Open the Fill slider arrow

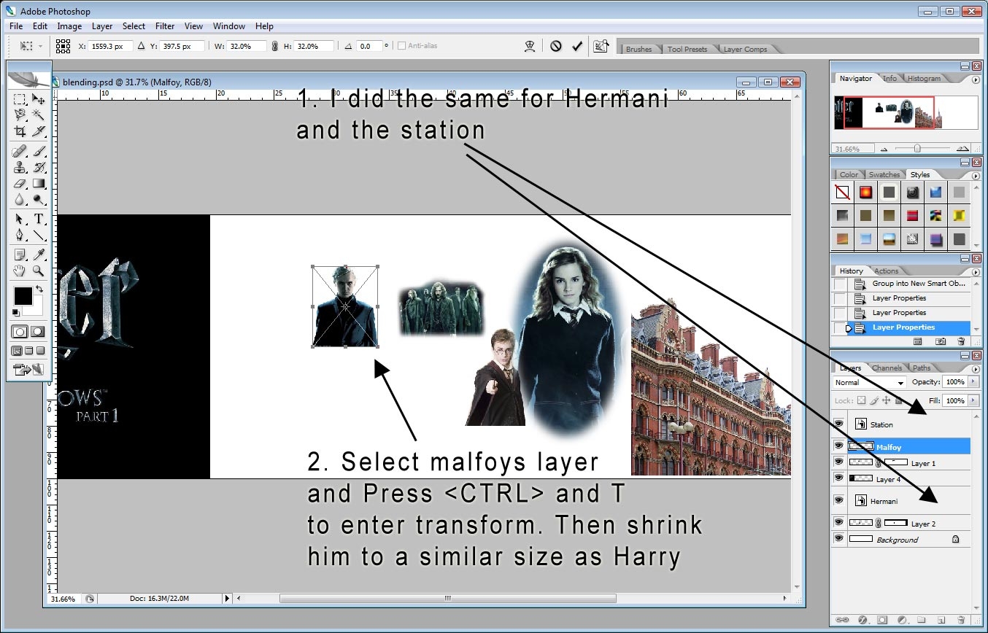[973, 401]
